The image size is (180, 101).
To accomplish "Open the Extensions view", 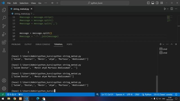I will coord(4,42).
